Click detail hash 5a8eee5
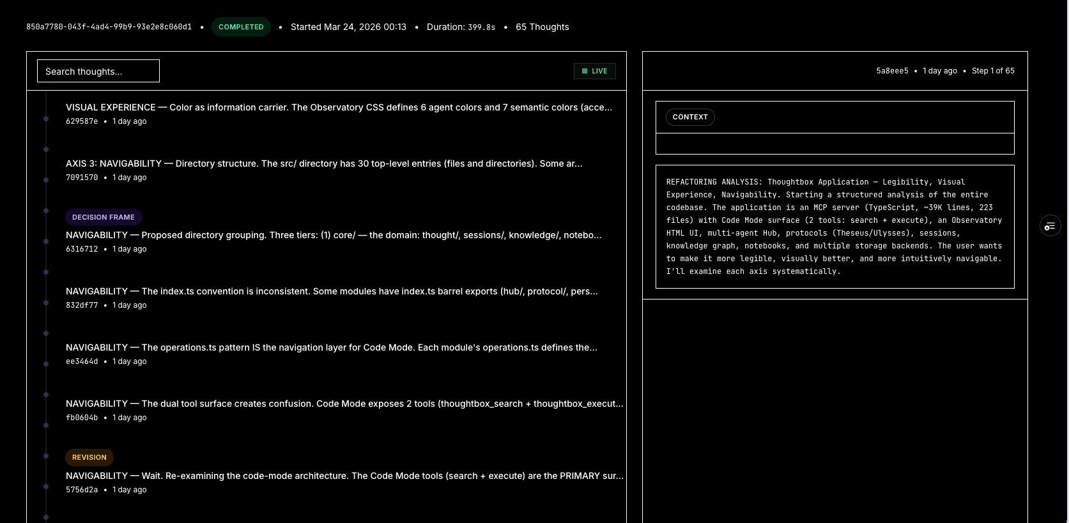Image resolution: width=1069 pixels, height=523 pixels. tap(892, 71)
